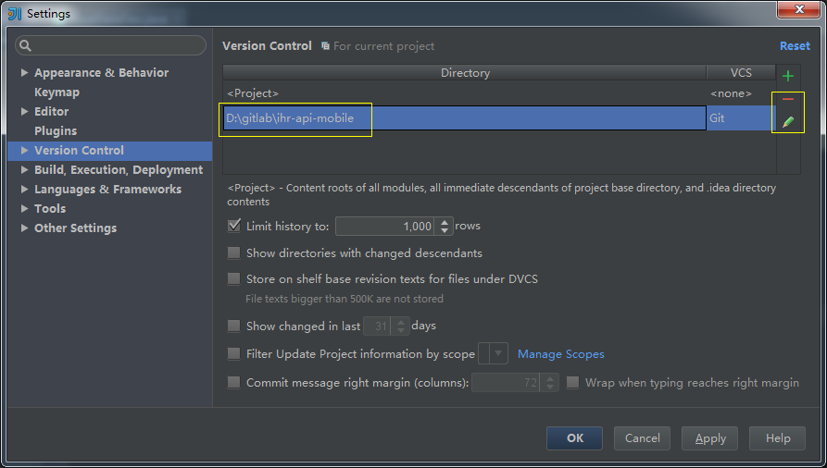Image resolution: width=827 pixels, height=468 pixels.
Task: Edit the selected mapping with the pencil icon
Action: [788, 122]
